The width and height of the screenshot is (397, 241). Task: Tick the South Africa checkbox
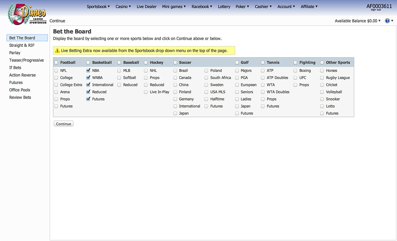click(206, 78)
